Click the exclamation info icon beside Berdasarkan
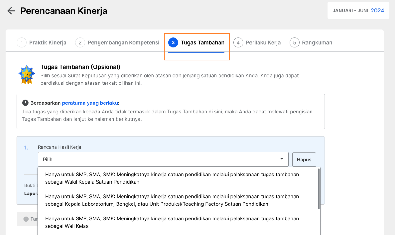 (26, 103)
